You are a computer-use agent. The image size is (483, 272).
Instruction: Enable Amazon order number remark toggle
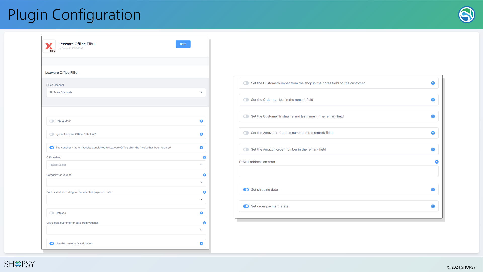[246, 150]
